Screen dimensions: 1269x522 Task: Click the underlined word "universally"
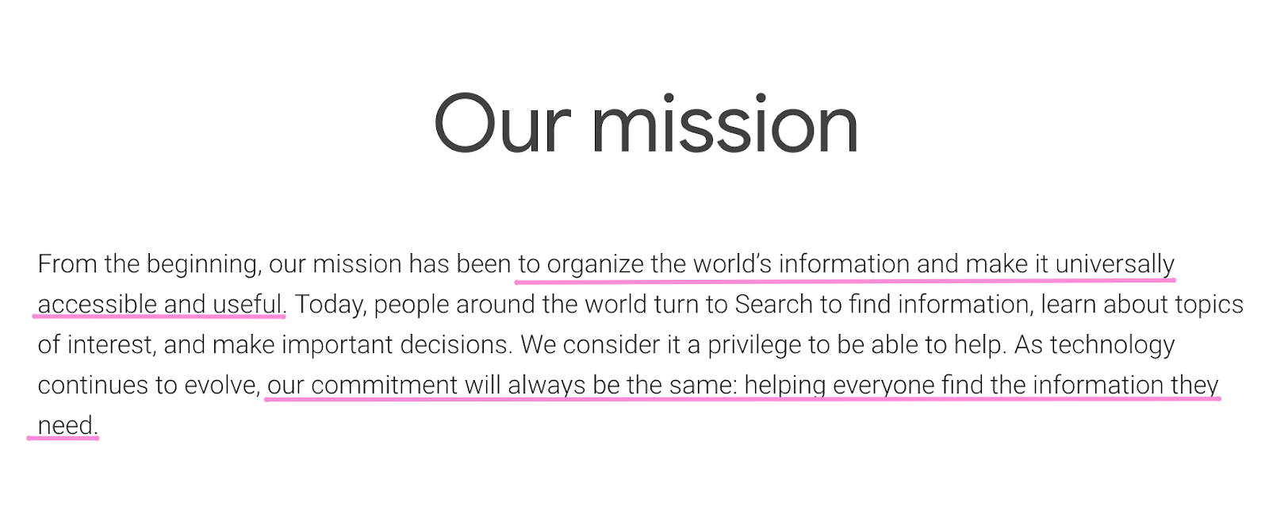pos(1114,264)
